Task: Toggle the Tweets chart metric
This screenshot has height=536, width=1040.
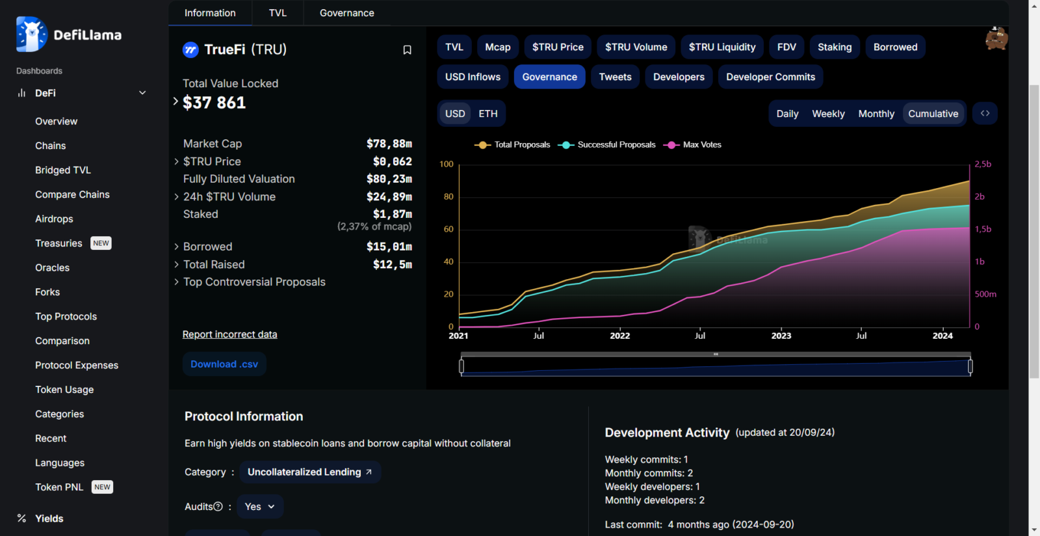Action: tap(616, 77)
